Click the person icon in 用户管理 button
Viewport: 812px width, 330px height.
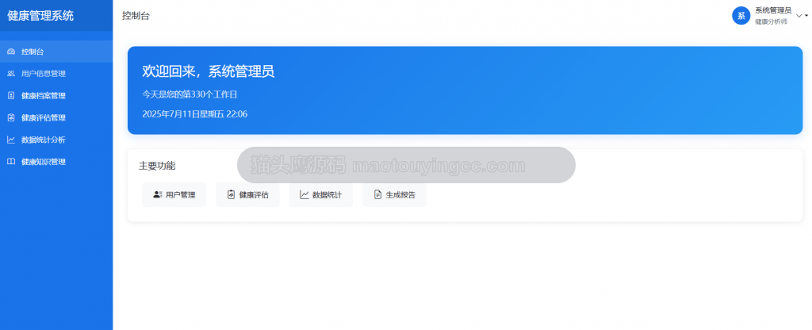coord(158,195)
